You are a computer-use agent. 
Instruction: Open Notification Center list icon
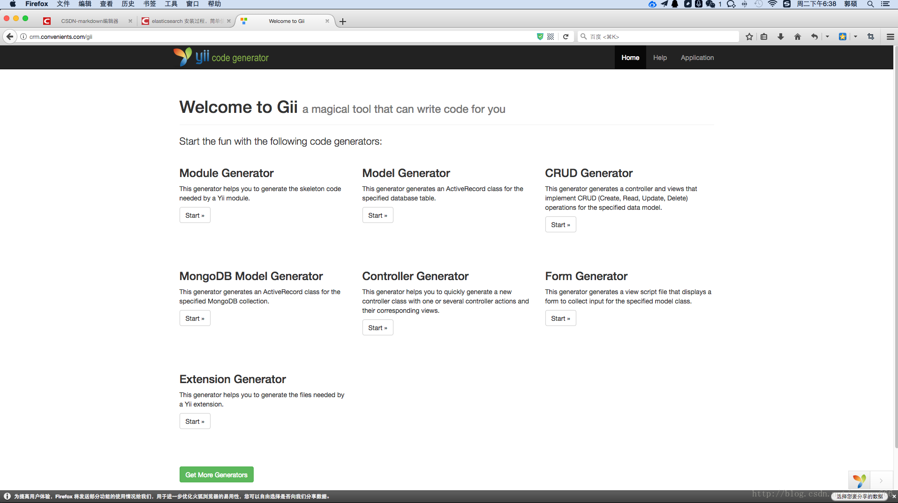click(885, 4)
